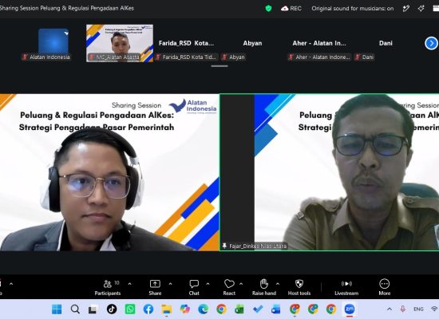Open AI Companion sparkle icon
This screenshot has height=319, width=439.
click(x=421, y=9)
